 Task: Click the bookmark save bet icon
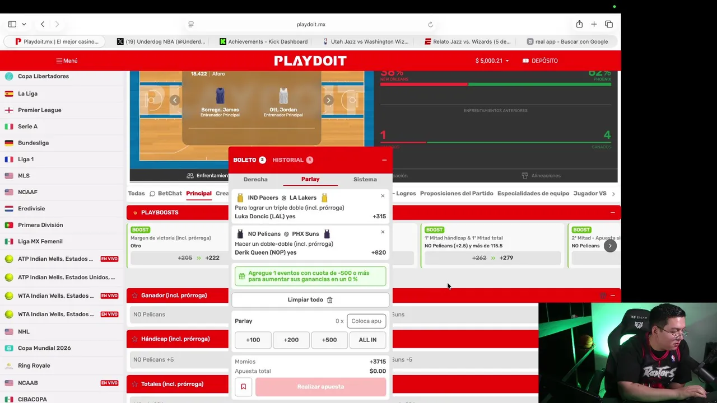click(243, 387)
